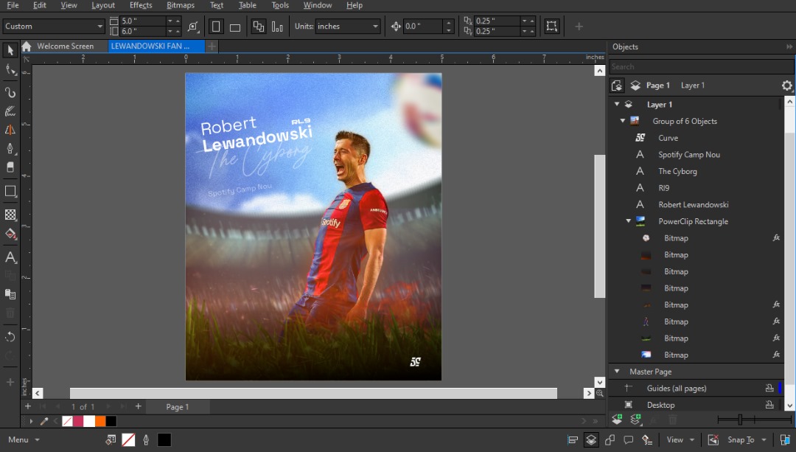796x452 pixels.
Task: Toggle the snap off icon beside Snap To
Action: pyautogui.click(x=713, y=439)
